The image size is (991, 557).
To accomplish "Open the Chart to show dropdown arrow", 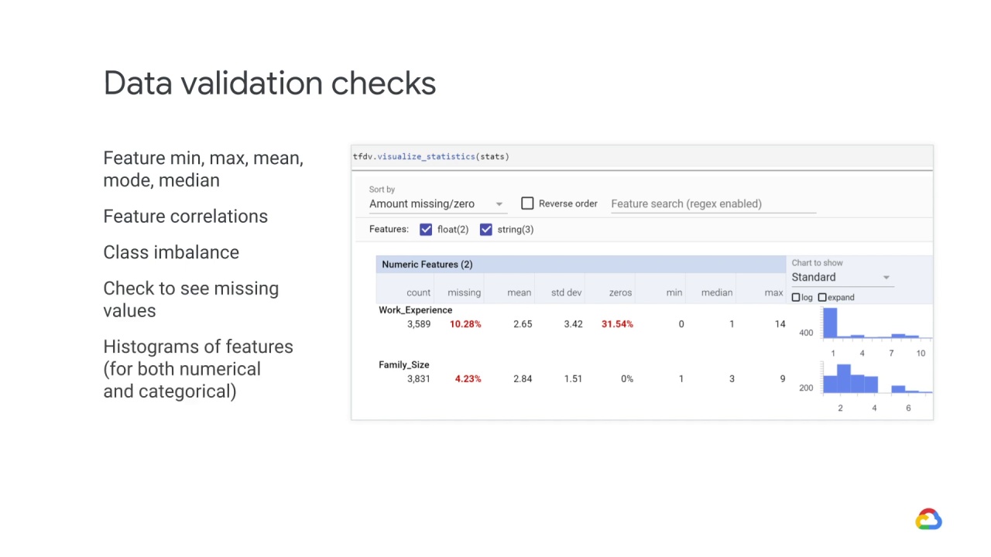I will pyautogui.click(x=886, y=278).
